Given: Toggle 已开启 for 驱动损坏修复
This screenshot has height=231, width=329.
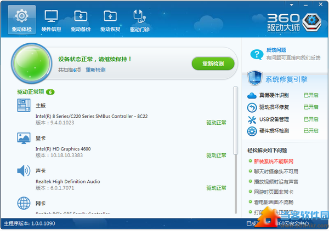Looking at the screenshot, I should [x=311, y=107].
